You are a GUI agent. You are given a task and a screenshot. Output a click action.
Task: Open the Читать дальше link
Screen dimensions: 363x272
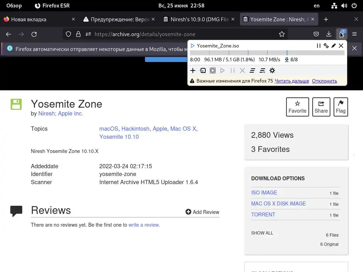(x=292, y=81)
